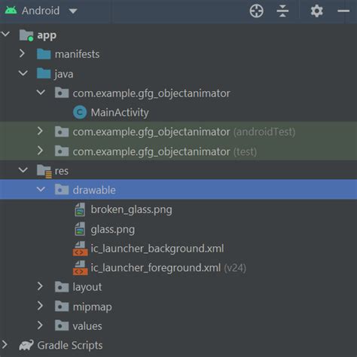Collapse the res folder chevron
Screen dimensions: 357x357
click(x=23, y=170)
